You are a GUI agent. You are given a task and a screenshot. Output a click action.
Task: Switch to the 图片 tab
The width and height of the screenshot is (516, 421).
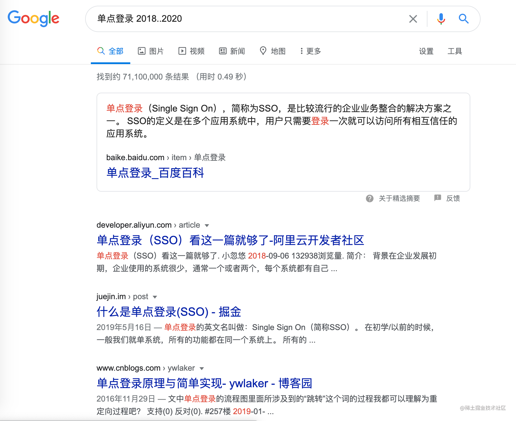click(151, 51)
